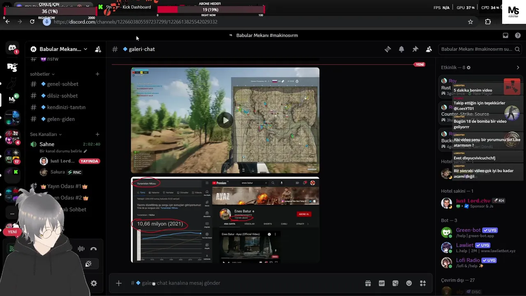Open Lofi Radio bot member profile
This screenshot has height=296, width=526.
(479, 262)
